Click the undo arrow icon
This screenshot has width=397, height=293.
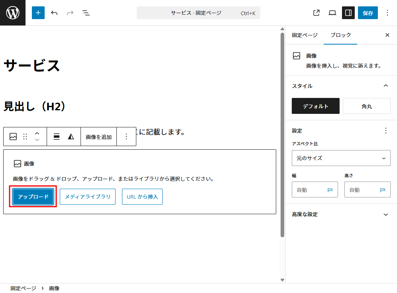(54, 13)
